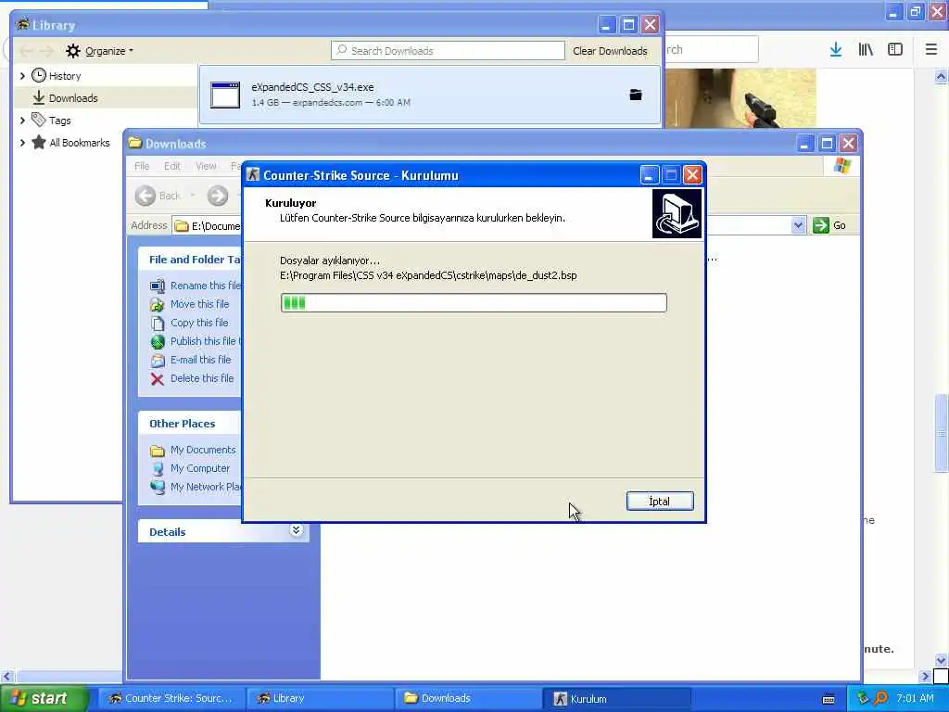Click the Other Places panel header
This screenshot has height=712, width=949.
[x=190, y=423]
